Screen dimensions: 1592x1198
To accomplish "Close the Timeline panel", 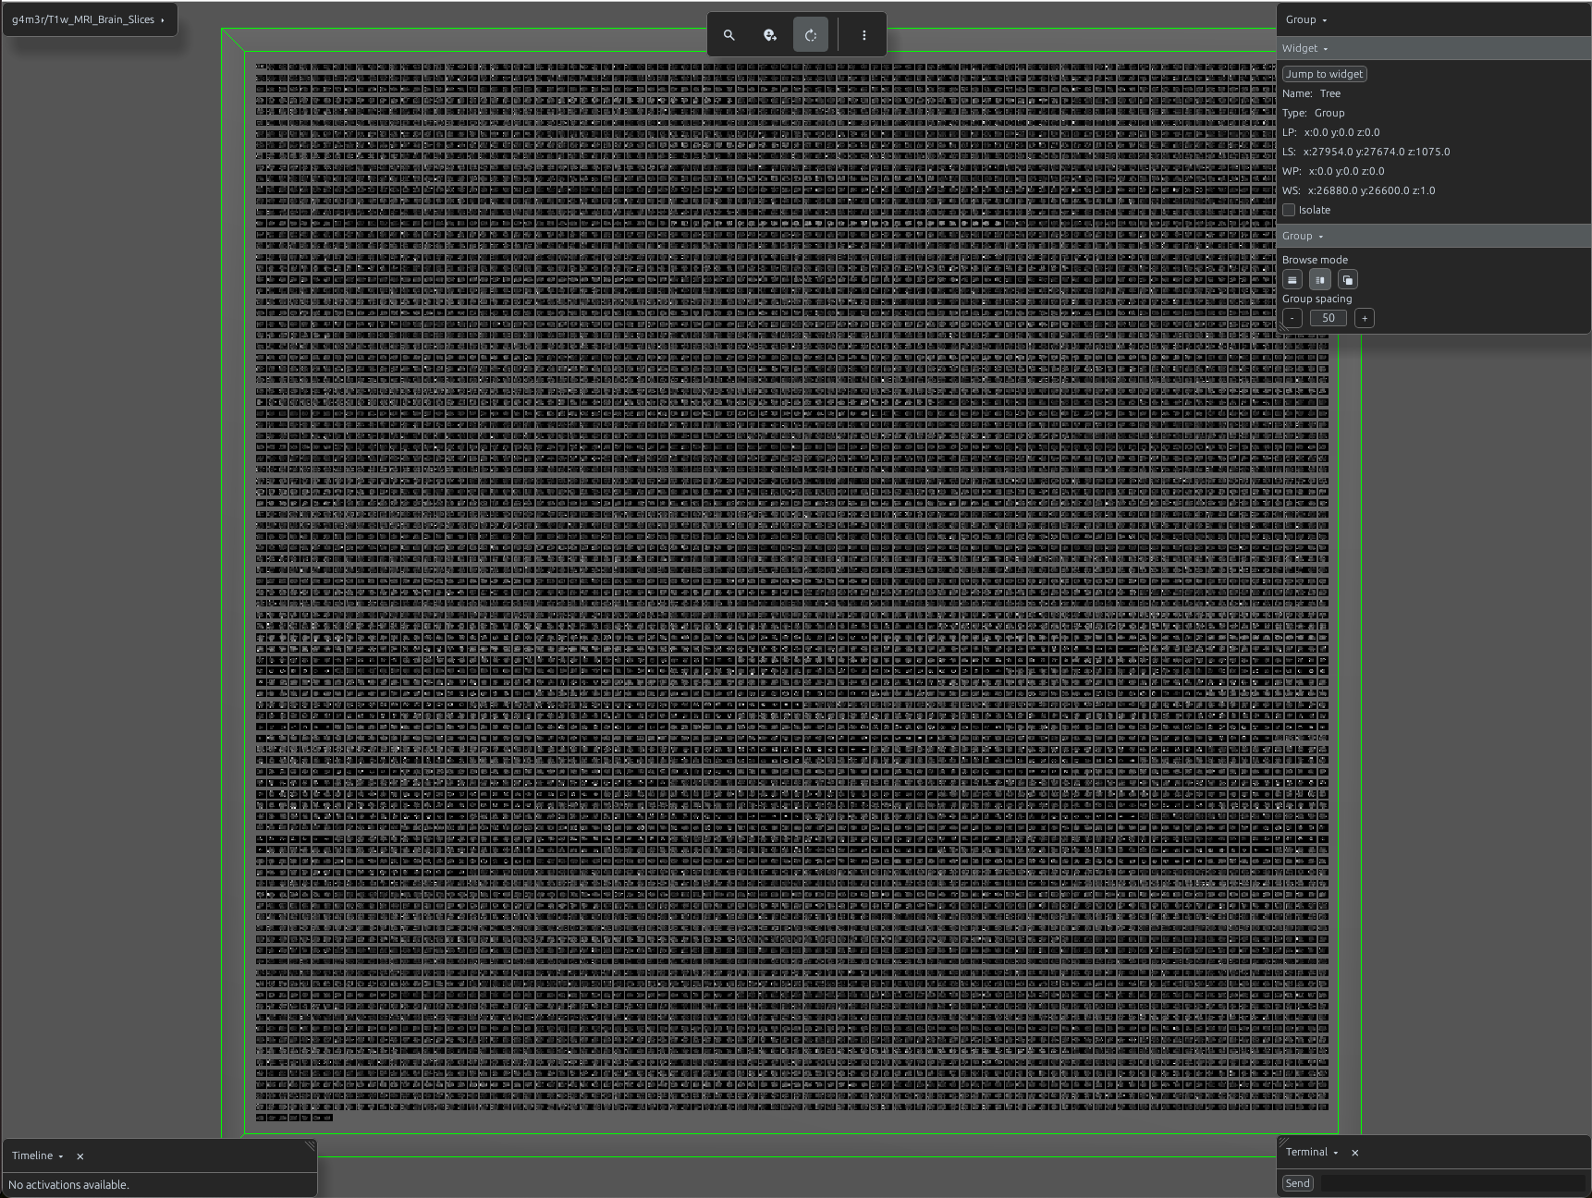I will (x=80, y=1156).
